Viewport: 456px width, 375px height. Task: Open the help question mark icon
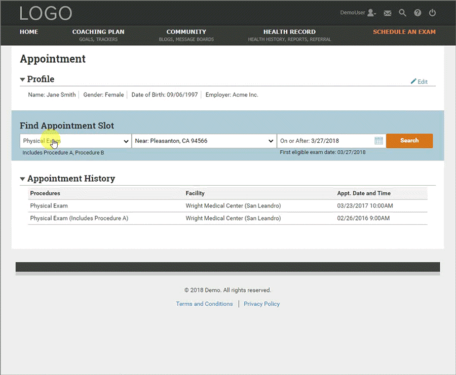417,13
